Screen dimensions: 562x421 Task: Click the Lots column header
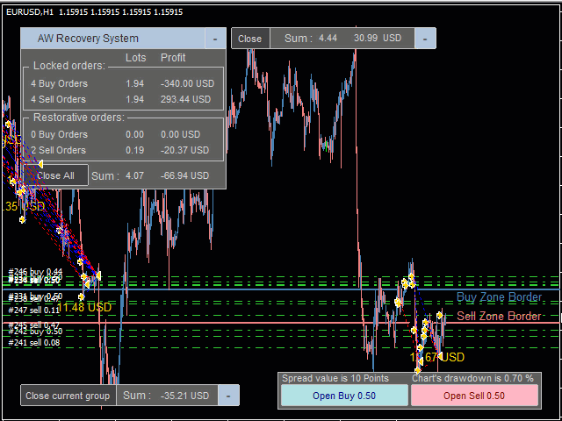[135, 58]
